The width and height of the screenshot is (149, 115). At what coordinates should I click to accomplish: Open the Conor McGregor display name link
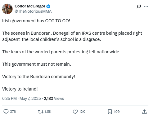[x=30, y=6]
